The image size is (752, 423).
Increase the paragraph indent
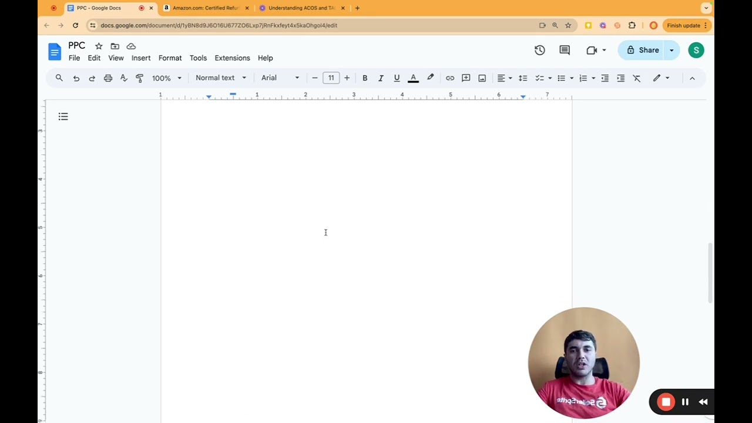[x=620, y=78]
